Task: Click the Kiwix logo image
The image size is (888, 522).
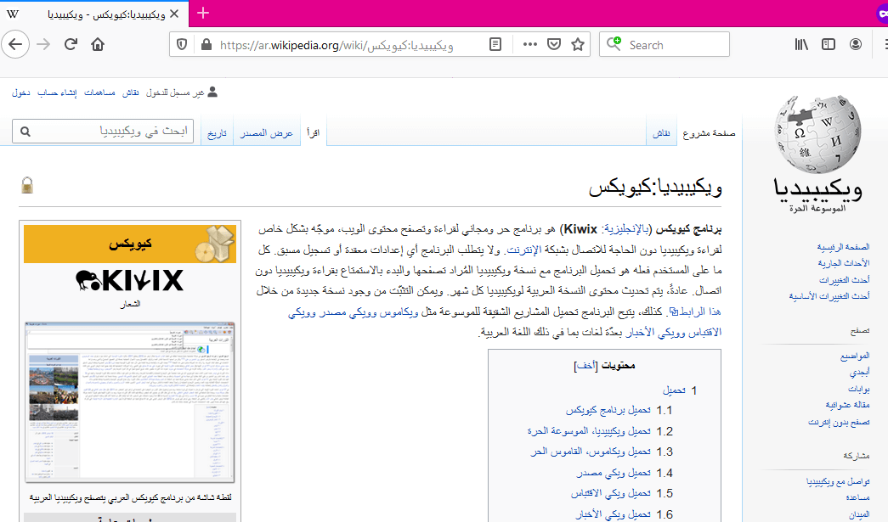Action: 130,280
